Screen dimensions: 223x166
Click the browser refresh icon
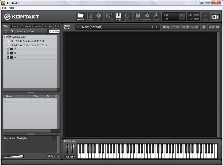pos(6,31)
